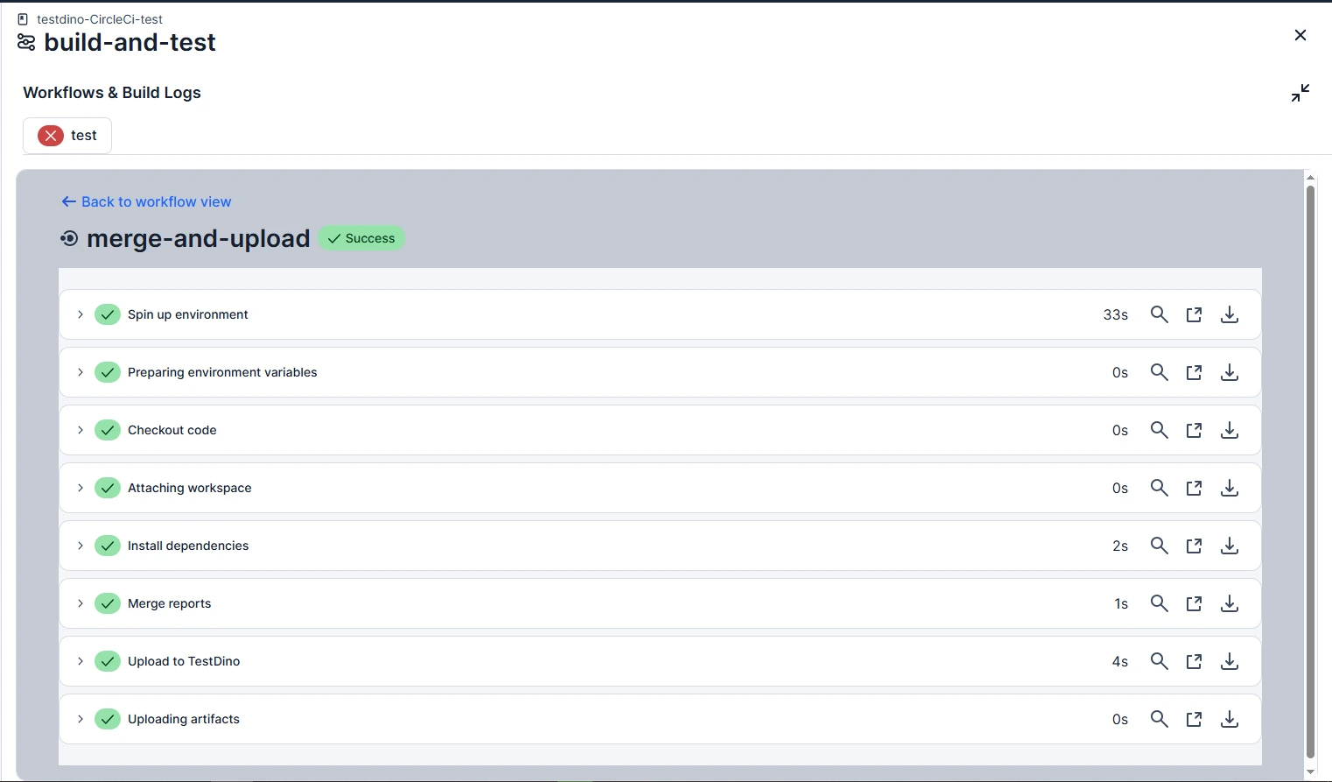Open the testdino-CircleCi-test repository header
This screenshot has height=782, width=1332.
point(100,18)
